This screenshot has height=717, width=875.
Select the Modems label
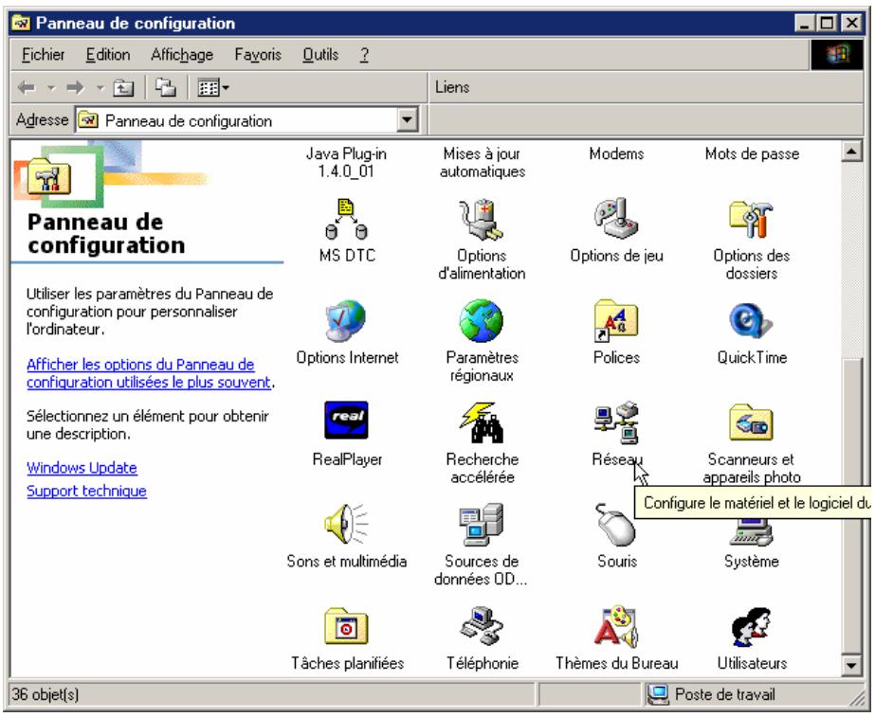click(616, 153)
